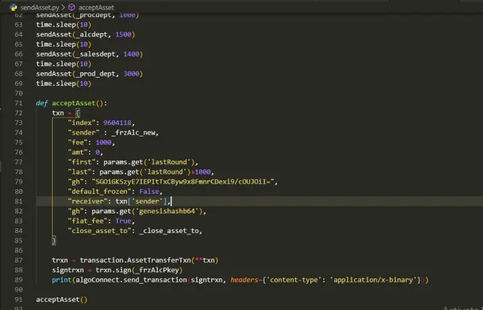Click the opening brace after txn =
The height and width of the screenshot is (310, 483).
[78, 113]
